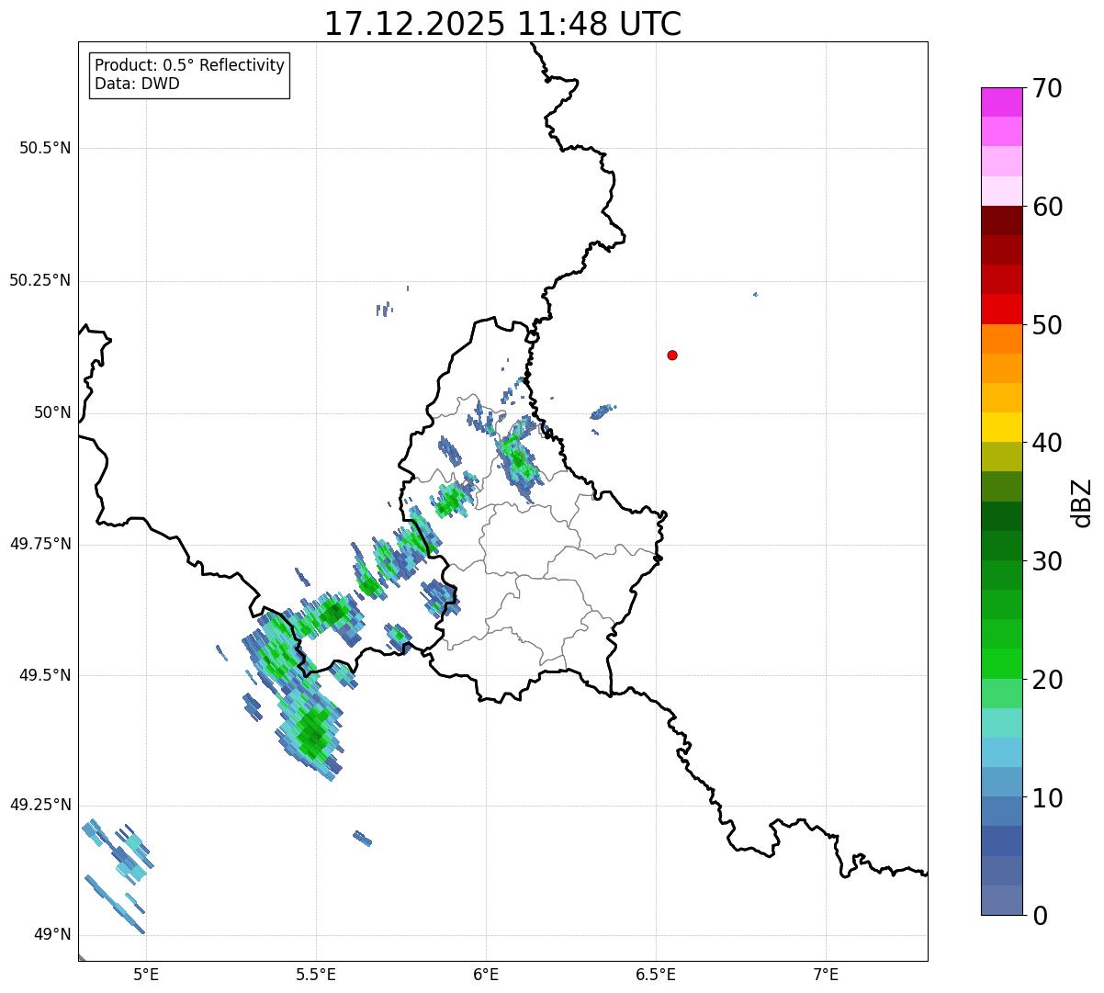Click the small isolated echo near 50.2°N 6.8°E

(x=755, y=294)
